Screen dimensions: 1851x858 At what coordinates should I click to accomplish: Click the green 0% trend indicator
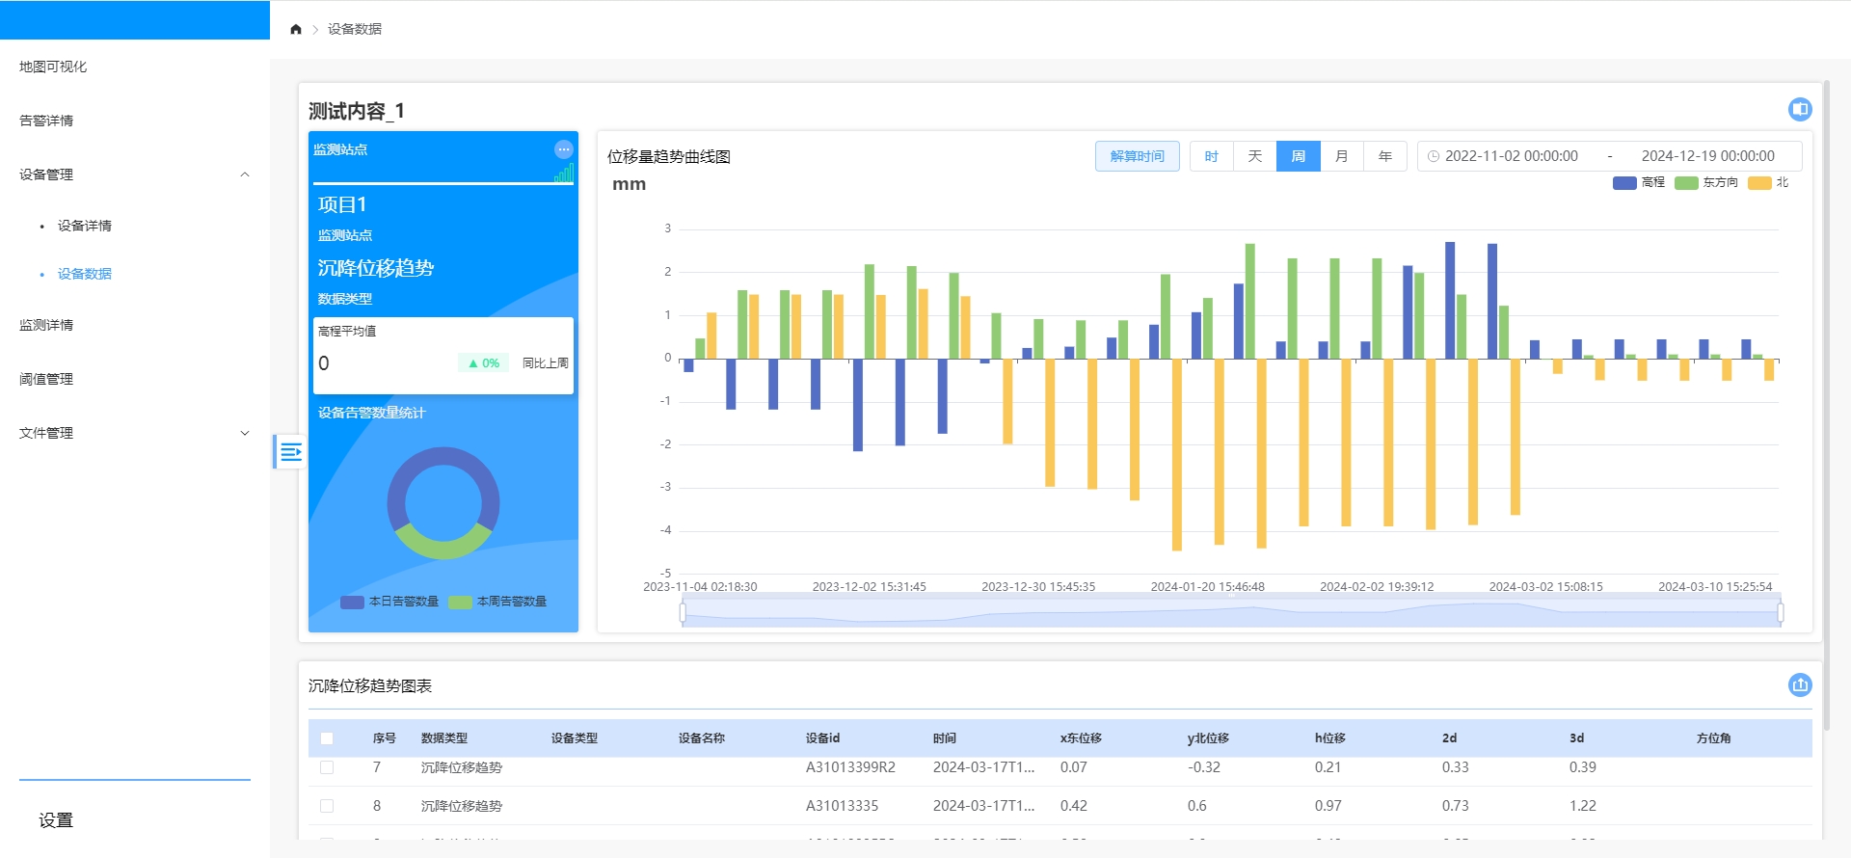(x=484, y=363)
